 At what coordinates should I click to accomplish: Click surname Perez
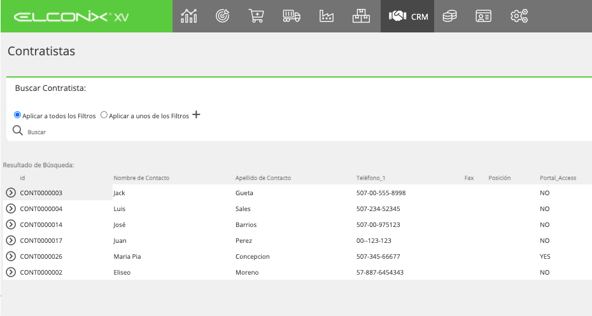(x=244, y=240)
